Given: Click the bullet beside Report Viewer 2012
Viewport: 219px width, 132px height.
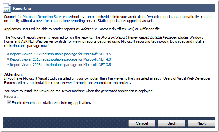Looking at the screenshot, I should pos(8,54).
